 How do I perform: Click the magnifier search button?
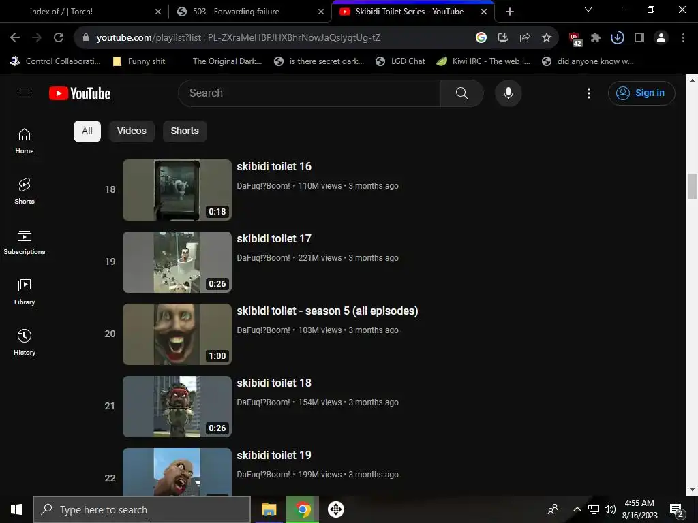point(461,93)
